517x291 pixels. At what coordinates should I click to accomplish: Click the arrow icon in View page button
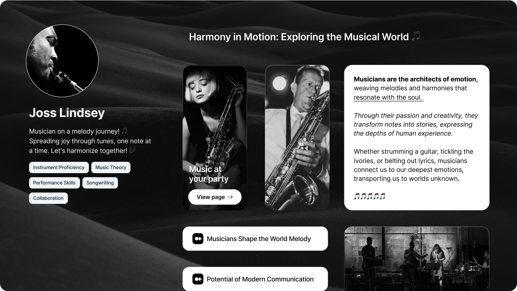coord(230,197)
